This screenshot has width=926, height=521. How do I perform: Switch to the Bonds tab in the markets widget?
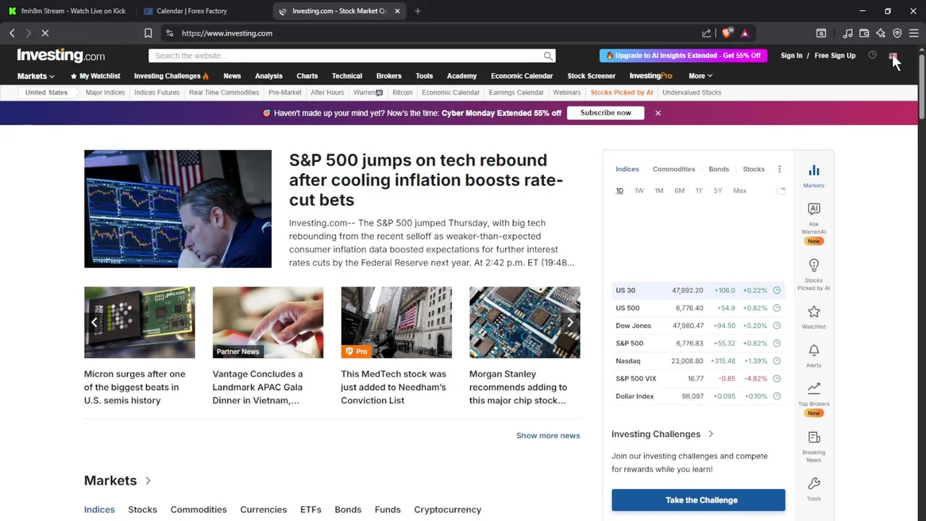(x=718, y=169)
